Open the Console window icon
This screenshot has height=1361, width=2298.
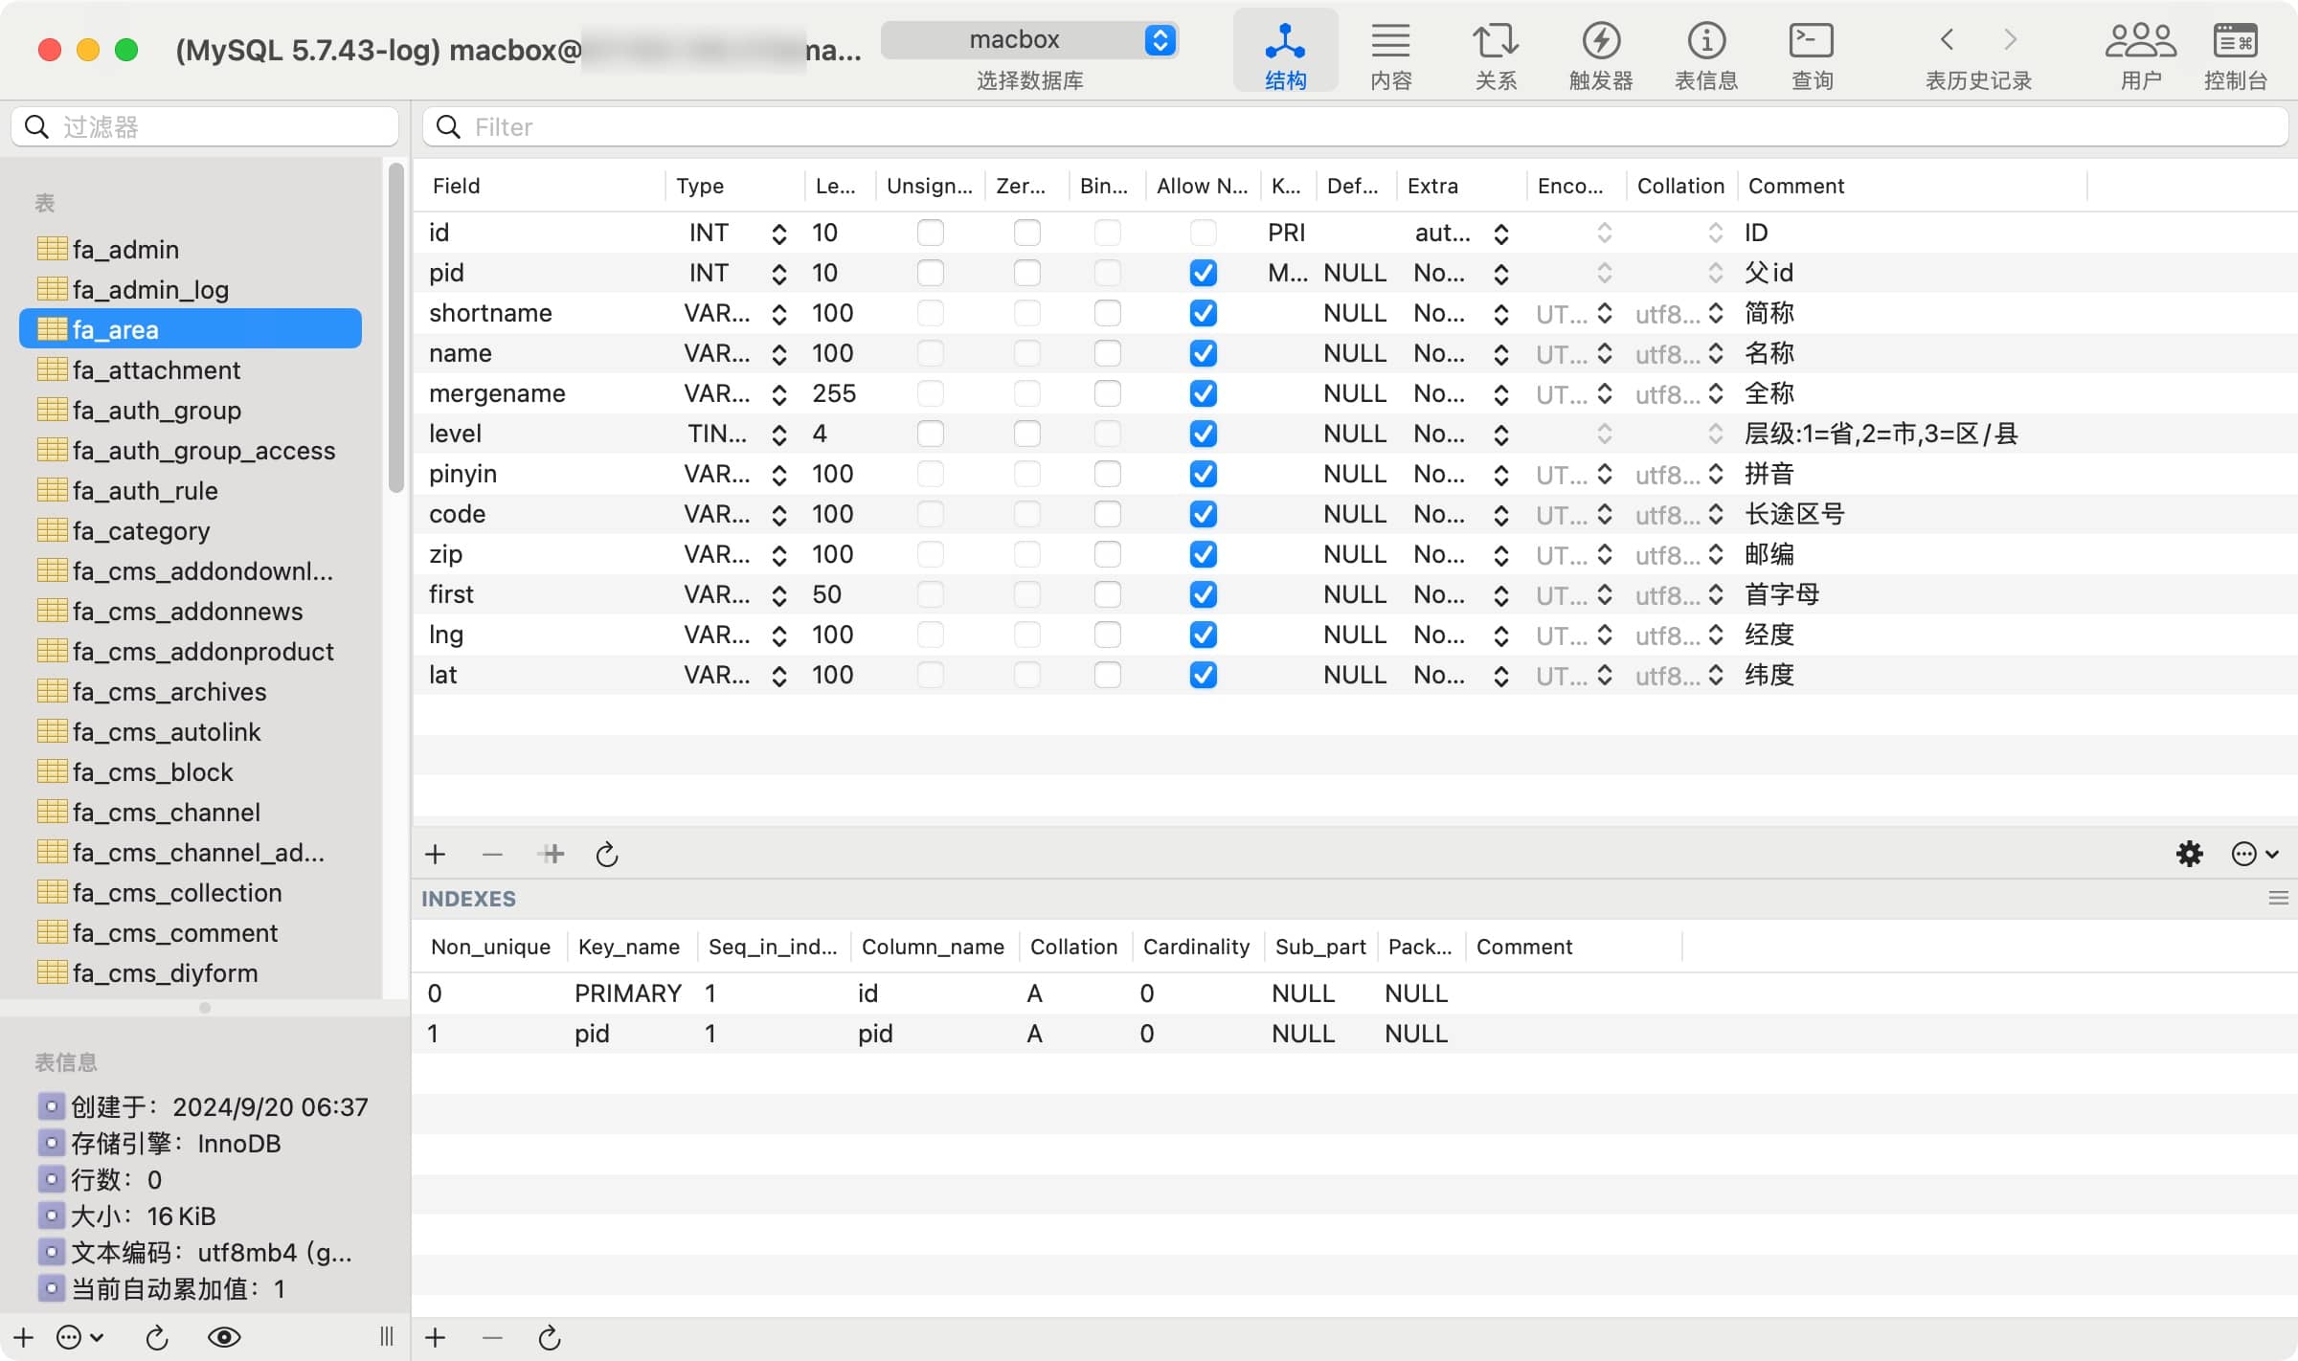pos(2235,41)
